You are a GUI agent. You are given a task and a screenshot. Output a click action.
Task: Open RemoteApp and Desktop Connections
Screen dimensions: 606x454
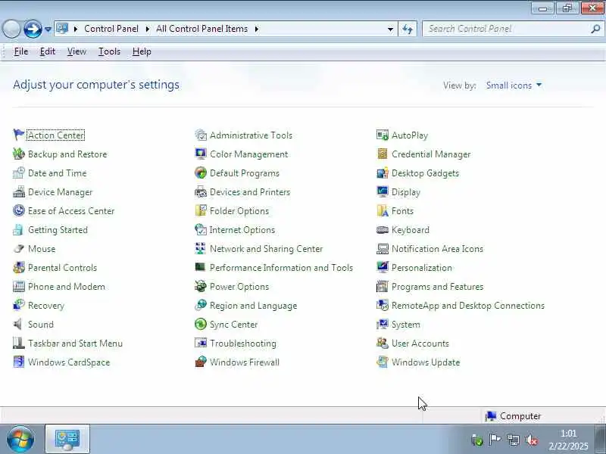[468, 306]
